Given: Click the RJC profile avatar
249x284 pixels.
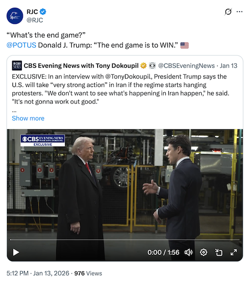Looking at the screenshot, I should [14, 16].
